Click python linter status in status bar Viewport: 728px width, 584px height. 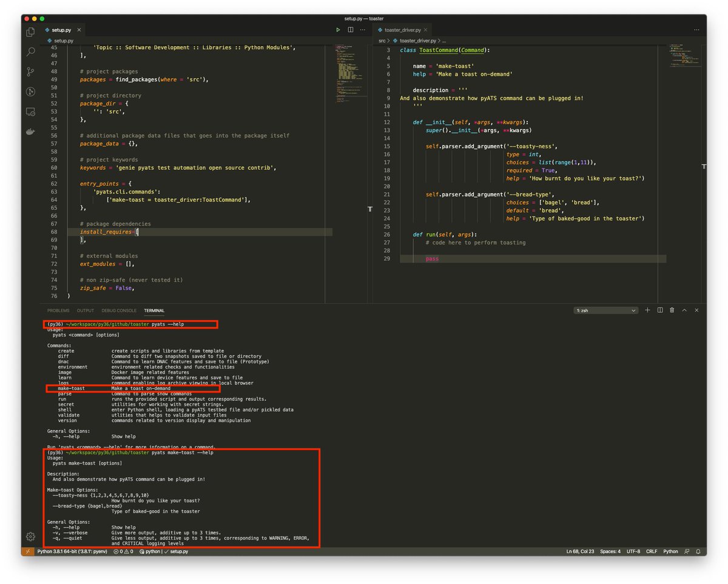(150, 551)
